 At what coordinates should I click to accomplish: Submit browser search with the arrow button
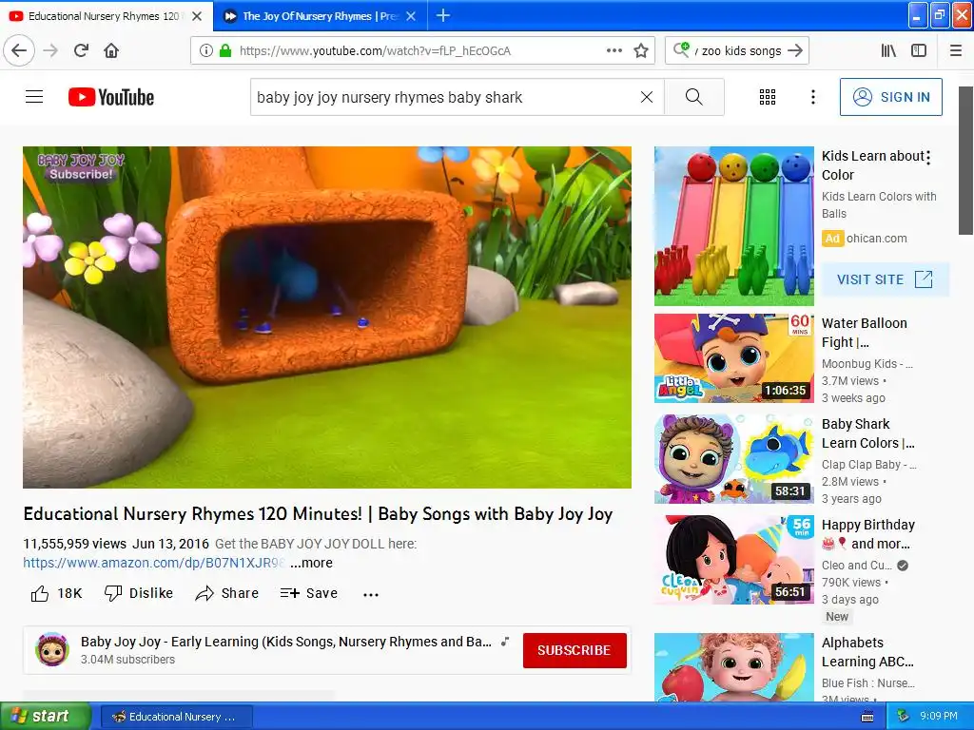pyautogui.click(x=795, y=50)
